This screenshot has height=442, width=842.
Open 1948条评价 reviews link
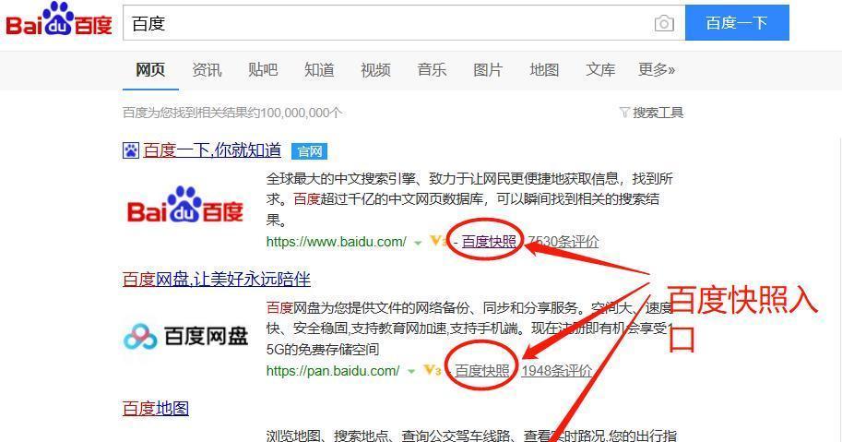coord(557,371)
